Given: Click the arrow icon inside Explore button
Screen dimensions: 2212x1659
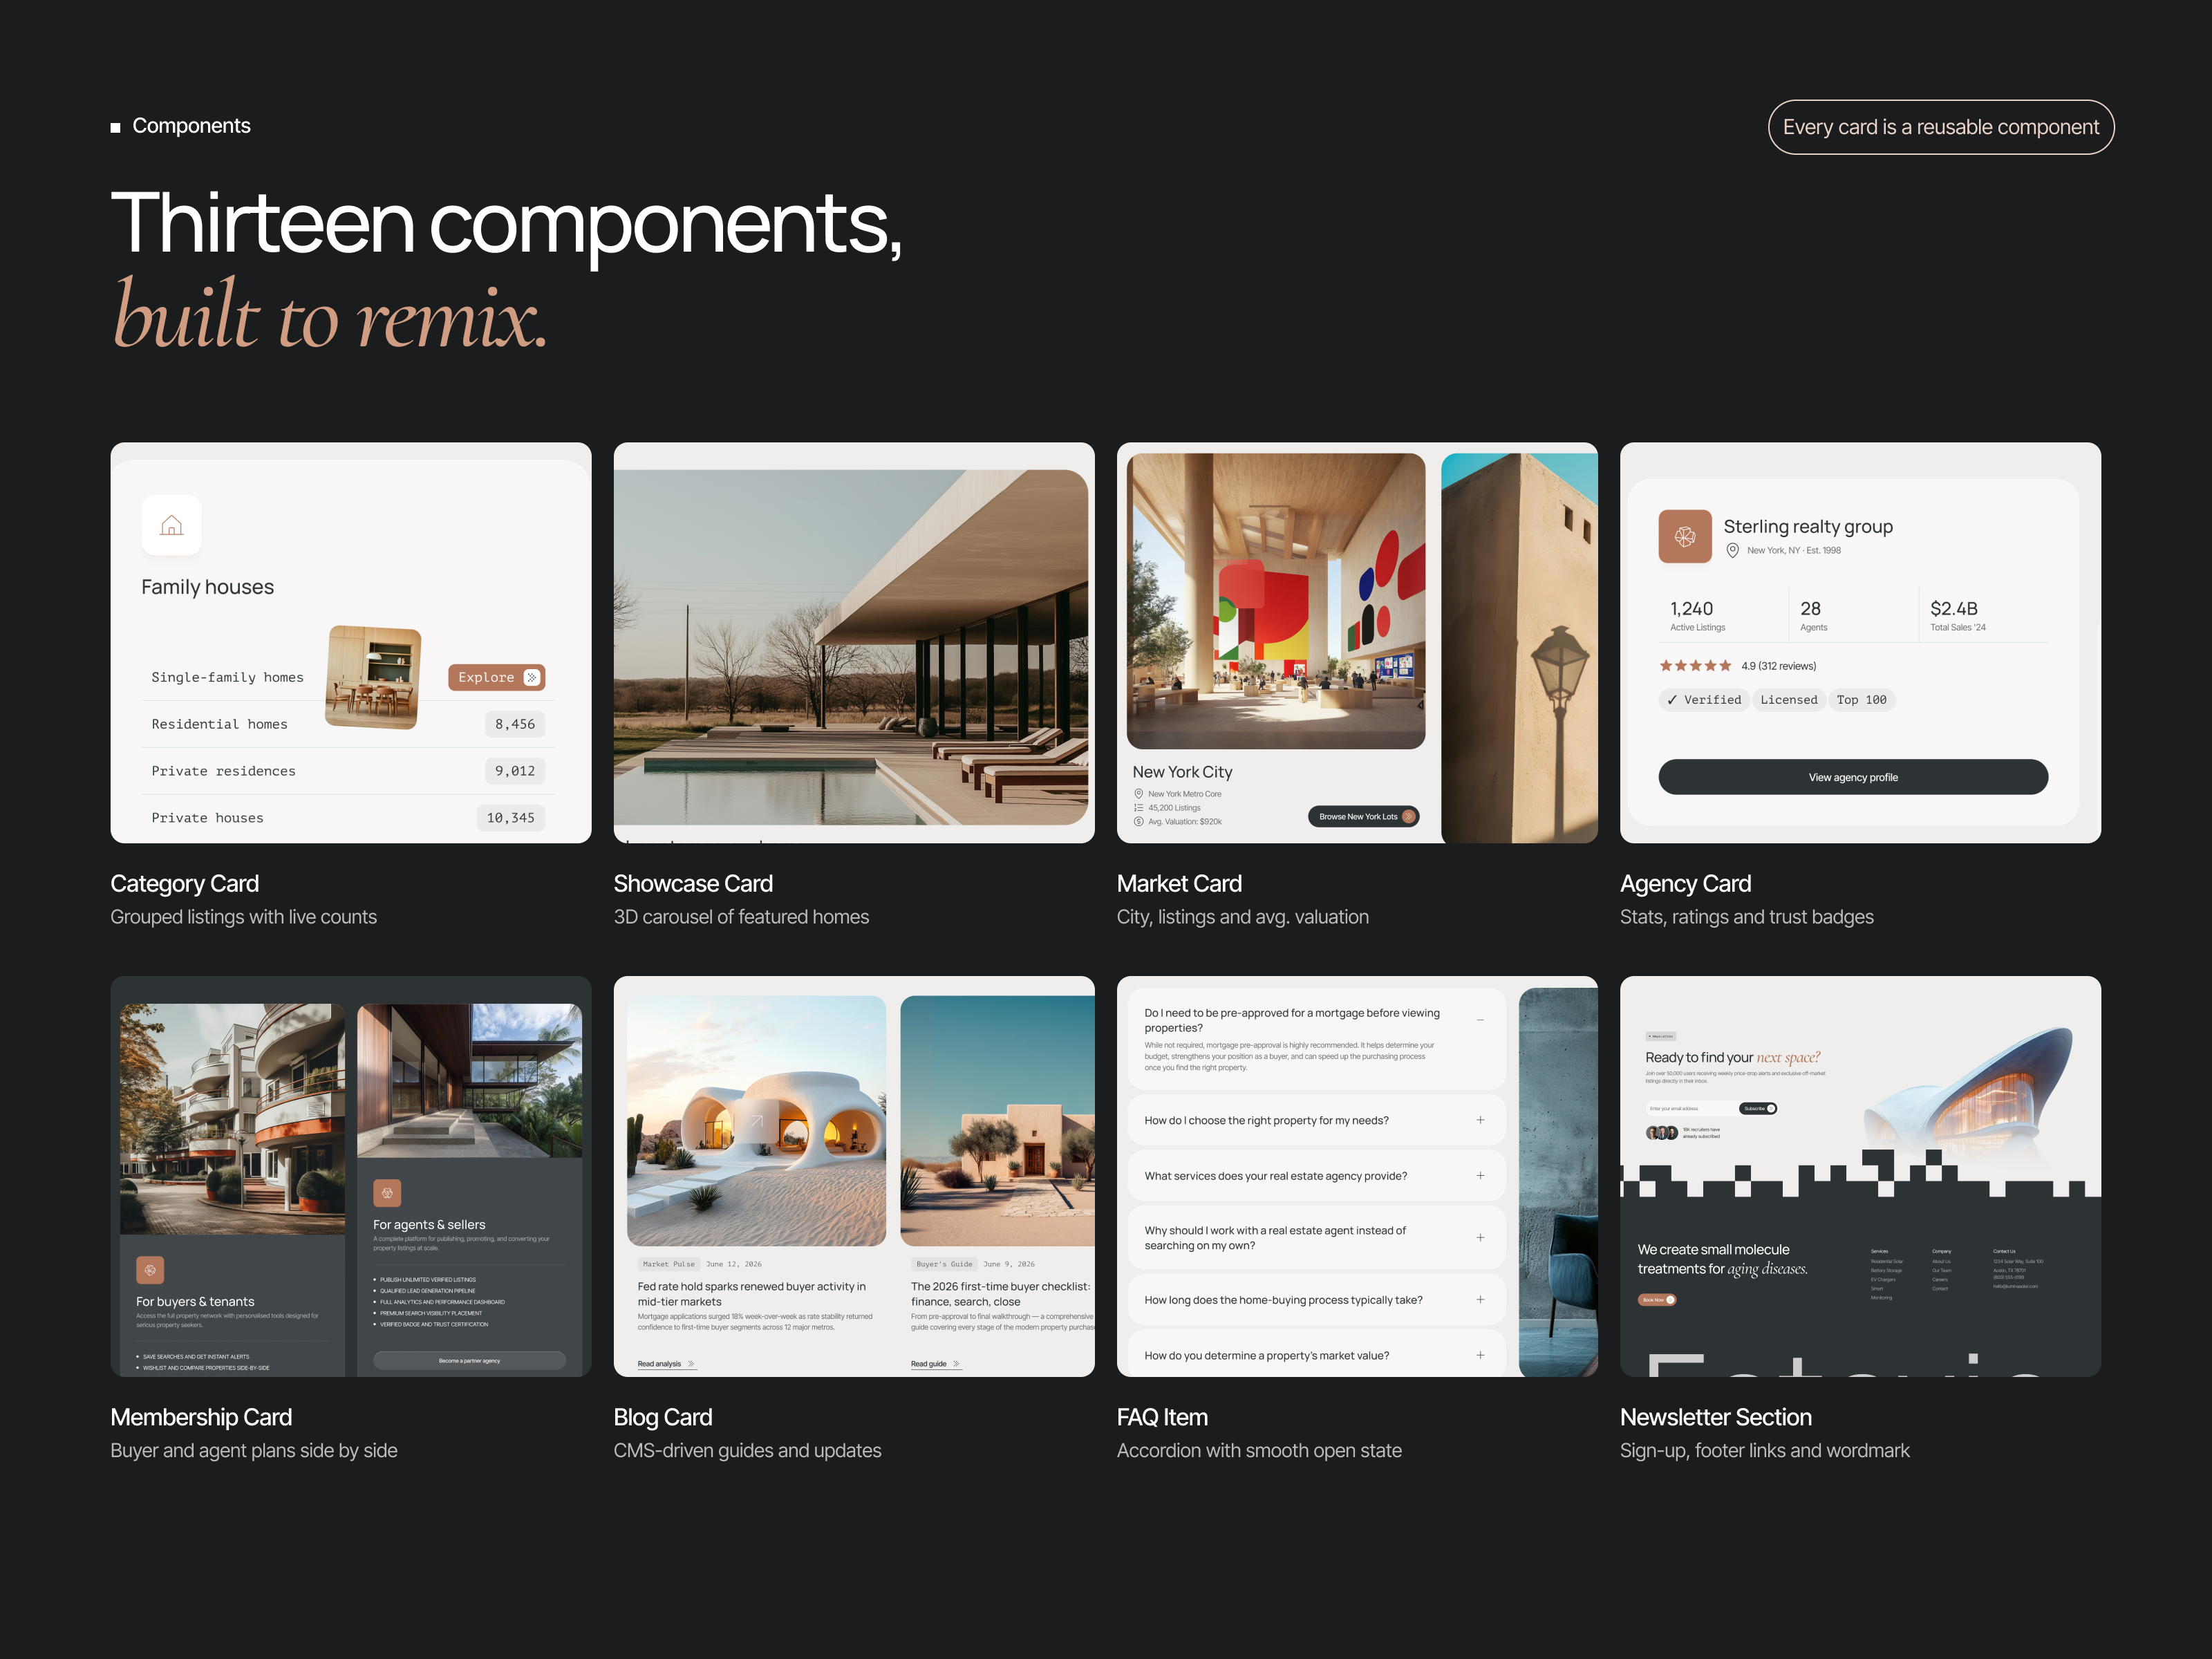Looking at the screenshot, I should tap(531, 677).
